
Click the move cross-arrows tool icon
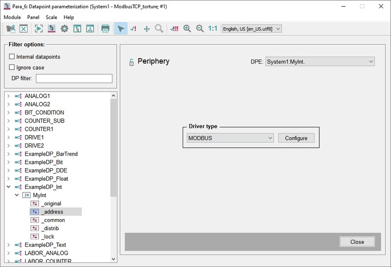point(147,29)
